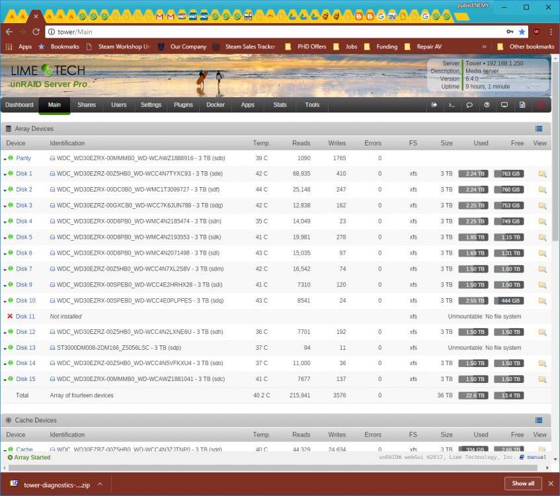560x496 pixels.
Task: Open the system log document icon
Action: [522, 105]
